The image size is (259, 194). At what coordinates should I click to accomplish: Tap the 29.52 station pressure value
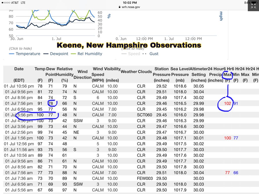click(x=162, y=86)
